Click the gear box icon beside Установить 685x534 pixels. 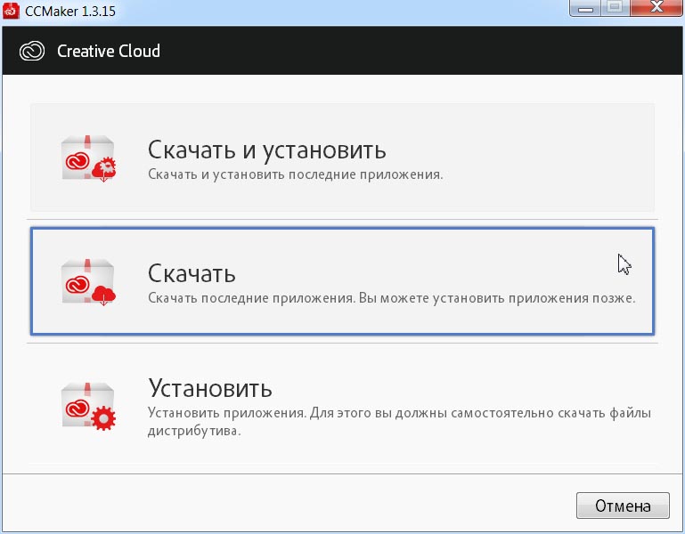pos(89,407)
